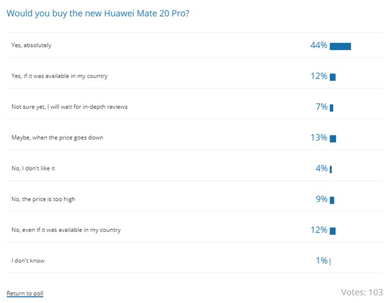Click the 'Votes: 103' total count
Image resolution: width=389 pixels, height=303 pixels.
point(362,292)
